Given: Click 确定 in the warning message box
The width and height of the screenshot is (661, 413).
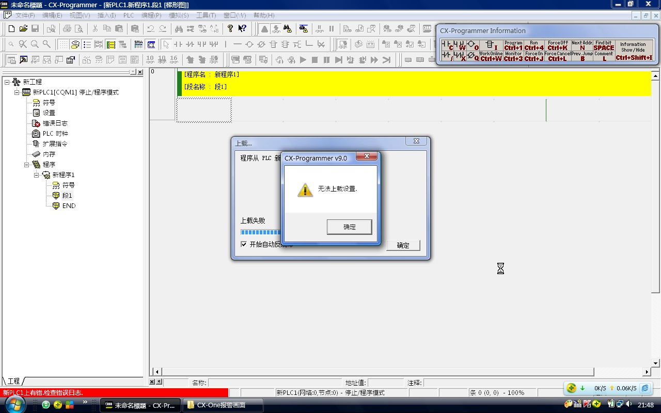Looking at the screenshot, I should tap(349, 227).
